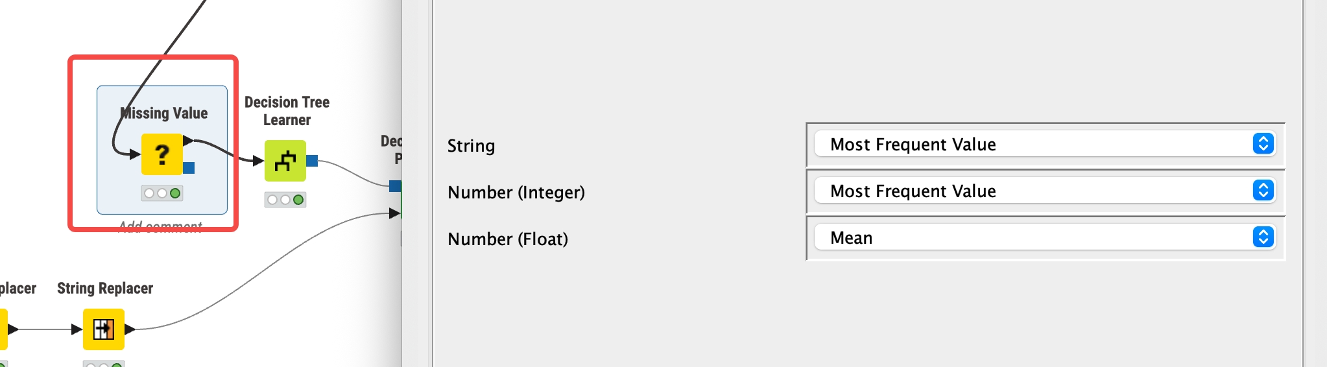The width and height of the screenshot is (1327, 367).
Task: Click Decision Tree Learner's status traffic light
Action: tap(285, 200)
